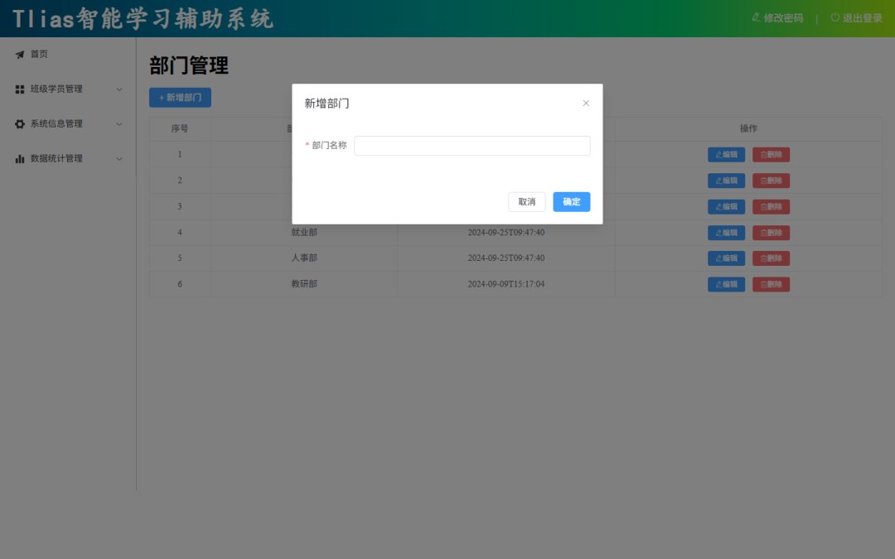
Task: Click the bar chart icon beside 数据统计管理
Action: point(20,159)
